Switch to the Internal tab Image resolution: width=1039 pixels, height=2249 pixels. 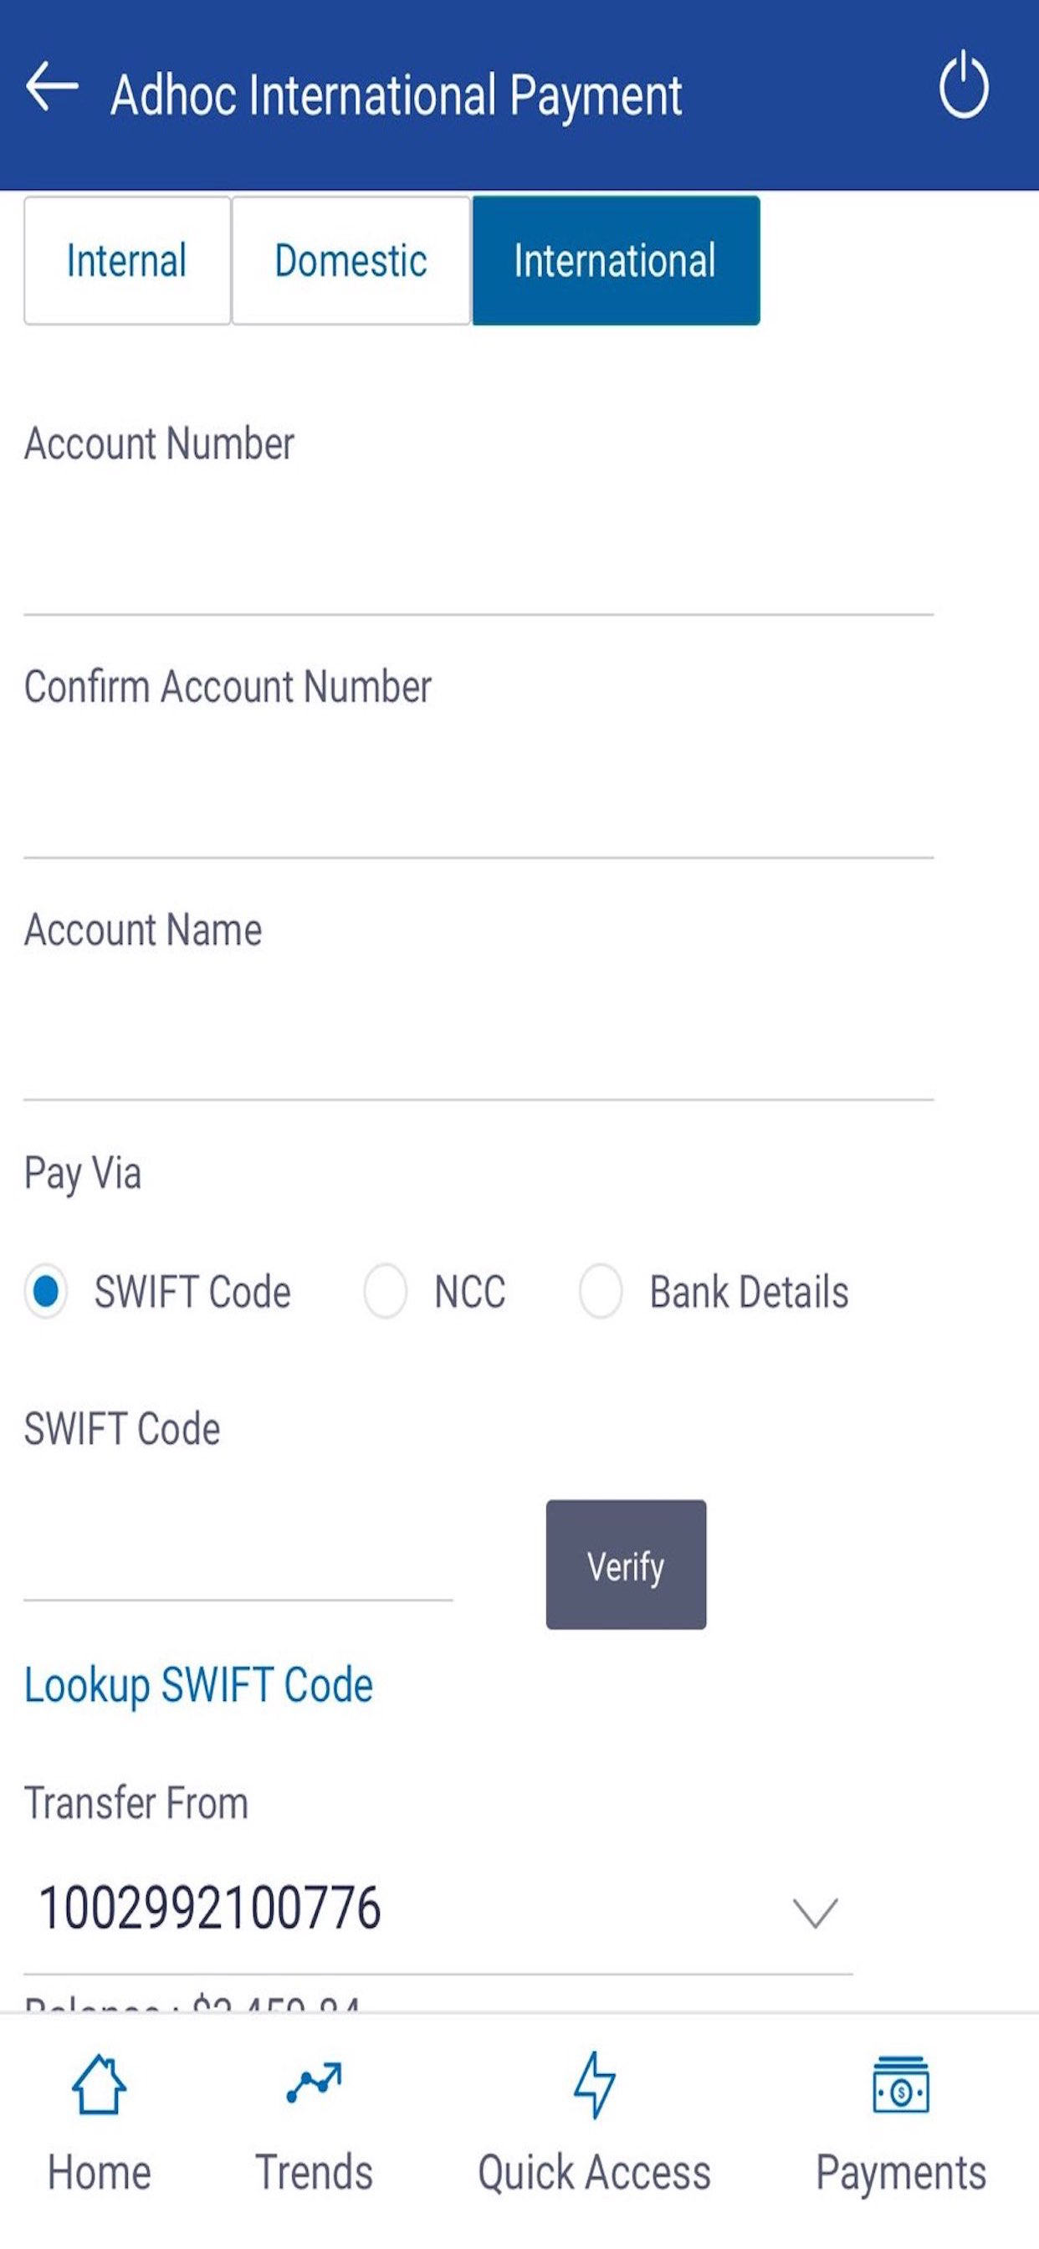[x=127, y=260]
